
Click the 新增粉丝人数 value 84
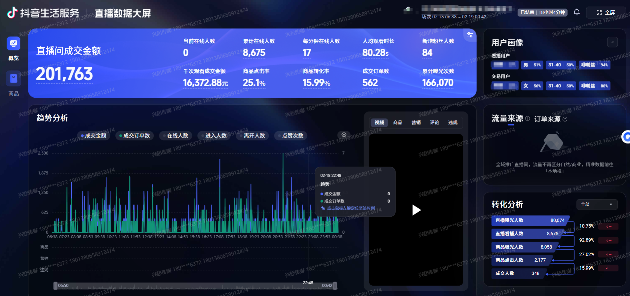click(x=427, y=53)
